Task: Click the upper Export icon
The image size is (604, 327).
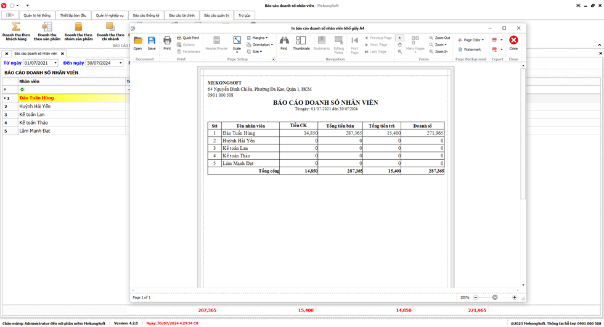Action: coord(494,39)
